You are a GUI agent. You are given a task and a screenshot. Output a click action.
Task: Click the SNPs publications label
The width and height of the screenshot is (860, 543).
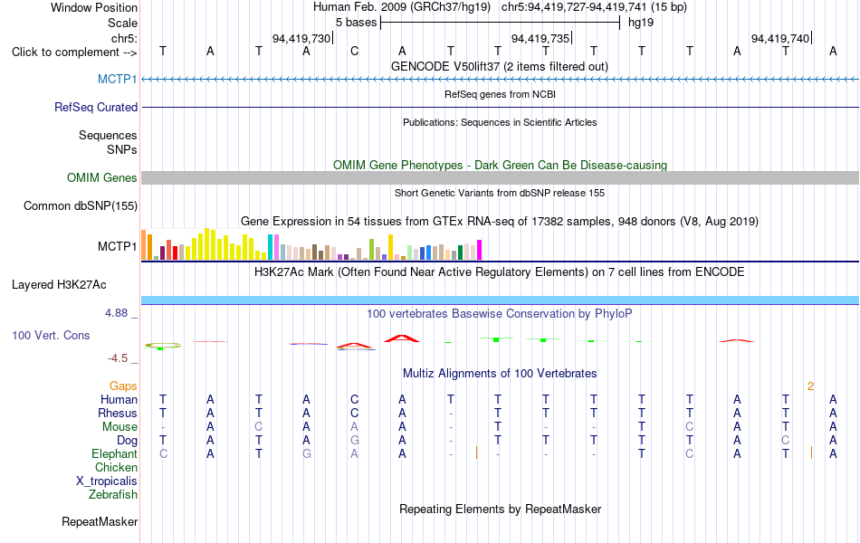pyautogui.click(x=122, y=149)
